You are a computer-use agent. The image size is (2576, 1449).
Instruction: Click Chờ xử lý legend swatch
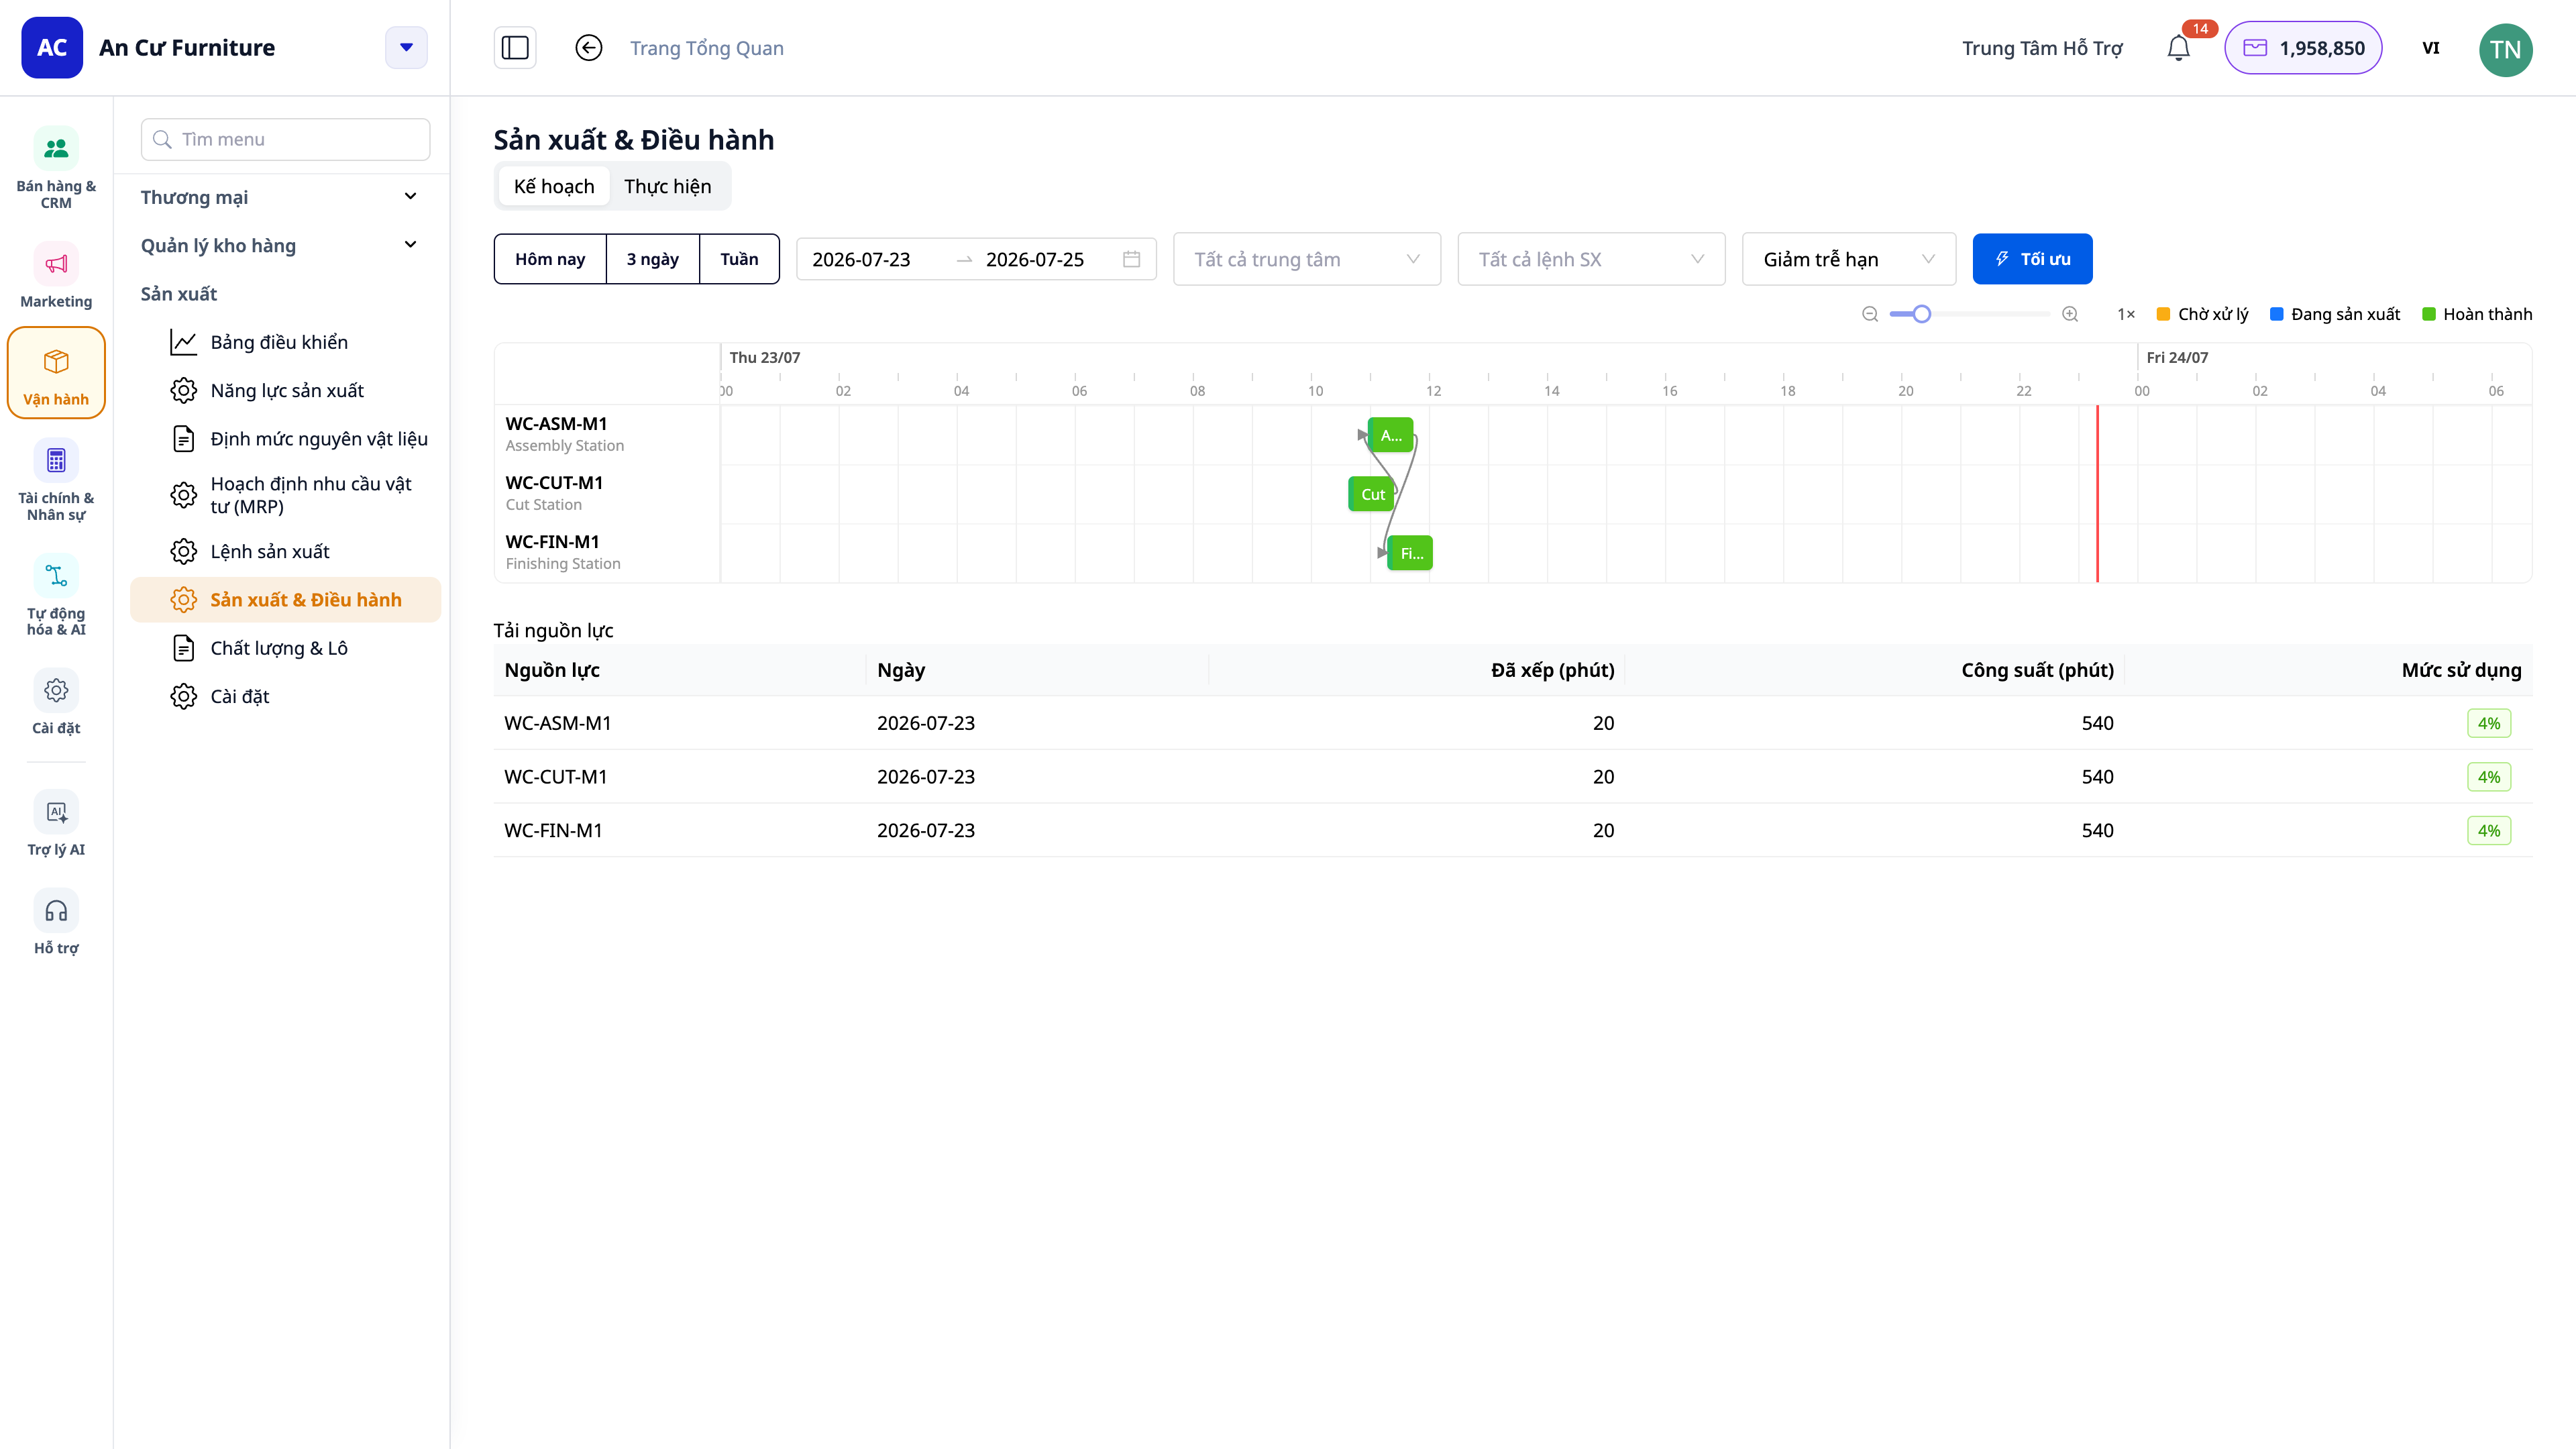[2163, 314]
